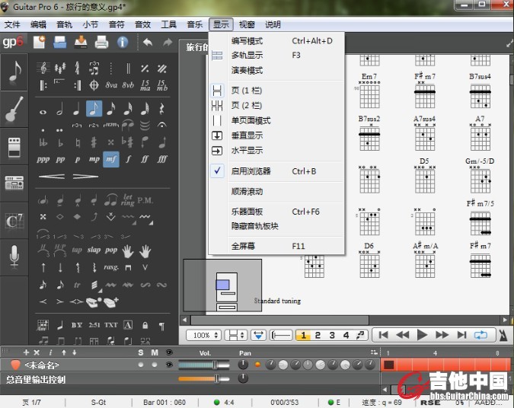Select voice 2 button
The width and height of the screenshot is (514, 408).
click(x=318, y=335)
